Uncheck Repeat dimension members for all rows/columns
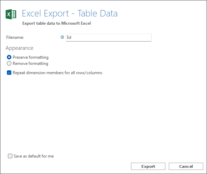This screenshot has width=207, height=174. (9, 72)
